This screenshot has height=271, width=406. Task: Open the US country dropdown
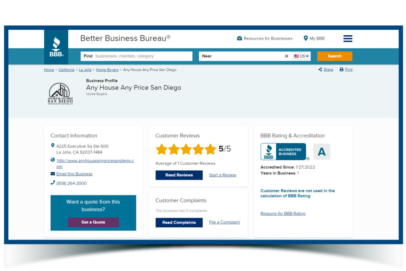click(301, 56)
